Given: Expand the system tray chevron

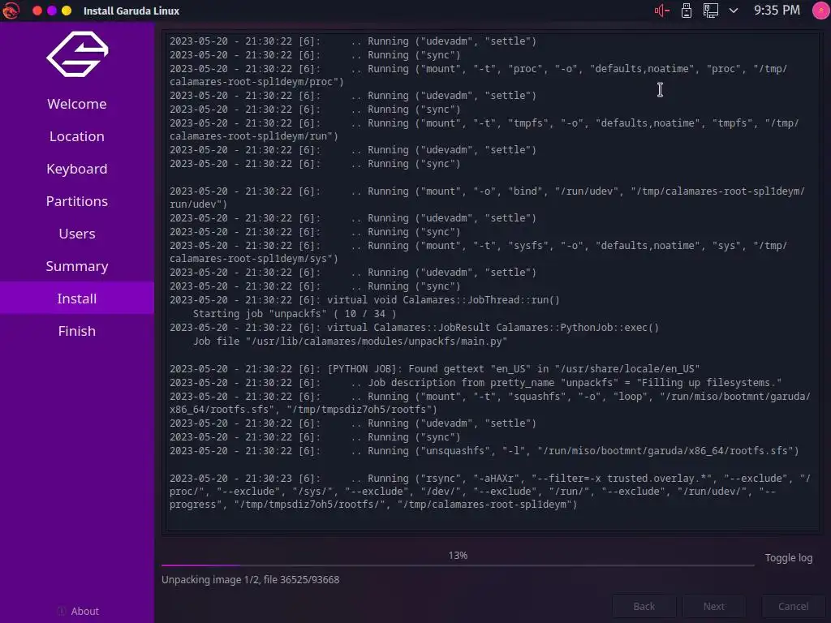Looking at the screenshot, I should tap(734, 11).
